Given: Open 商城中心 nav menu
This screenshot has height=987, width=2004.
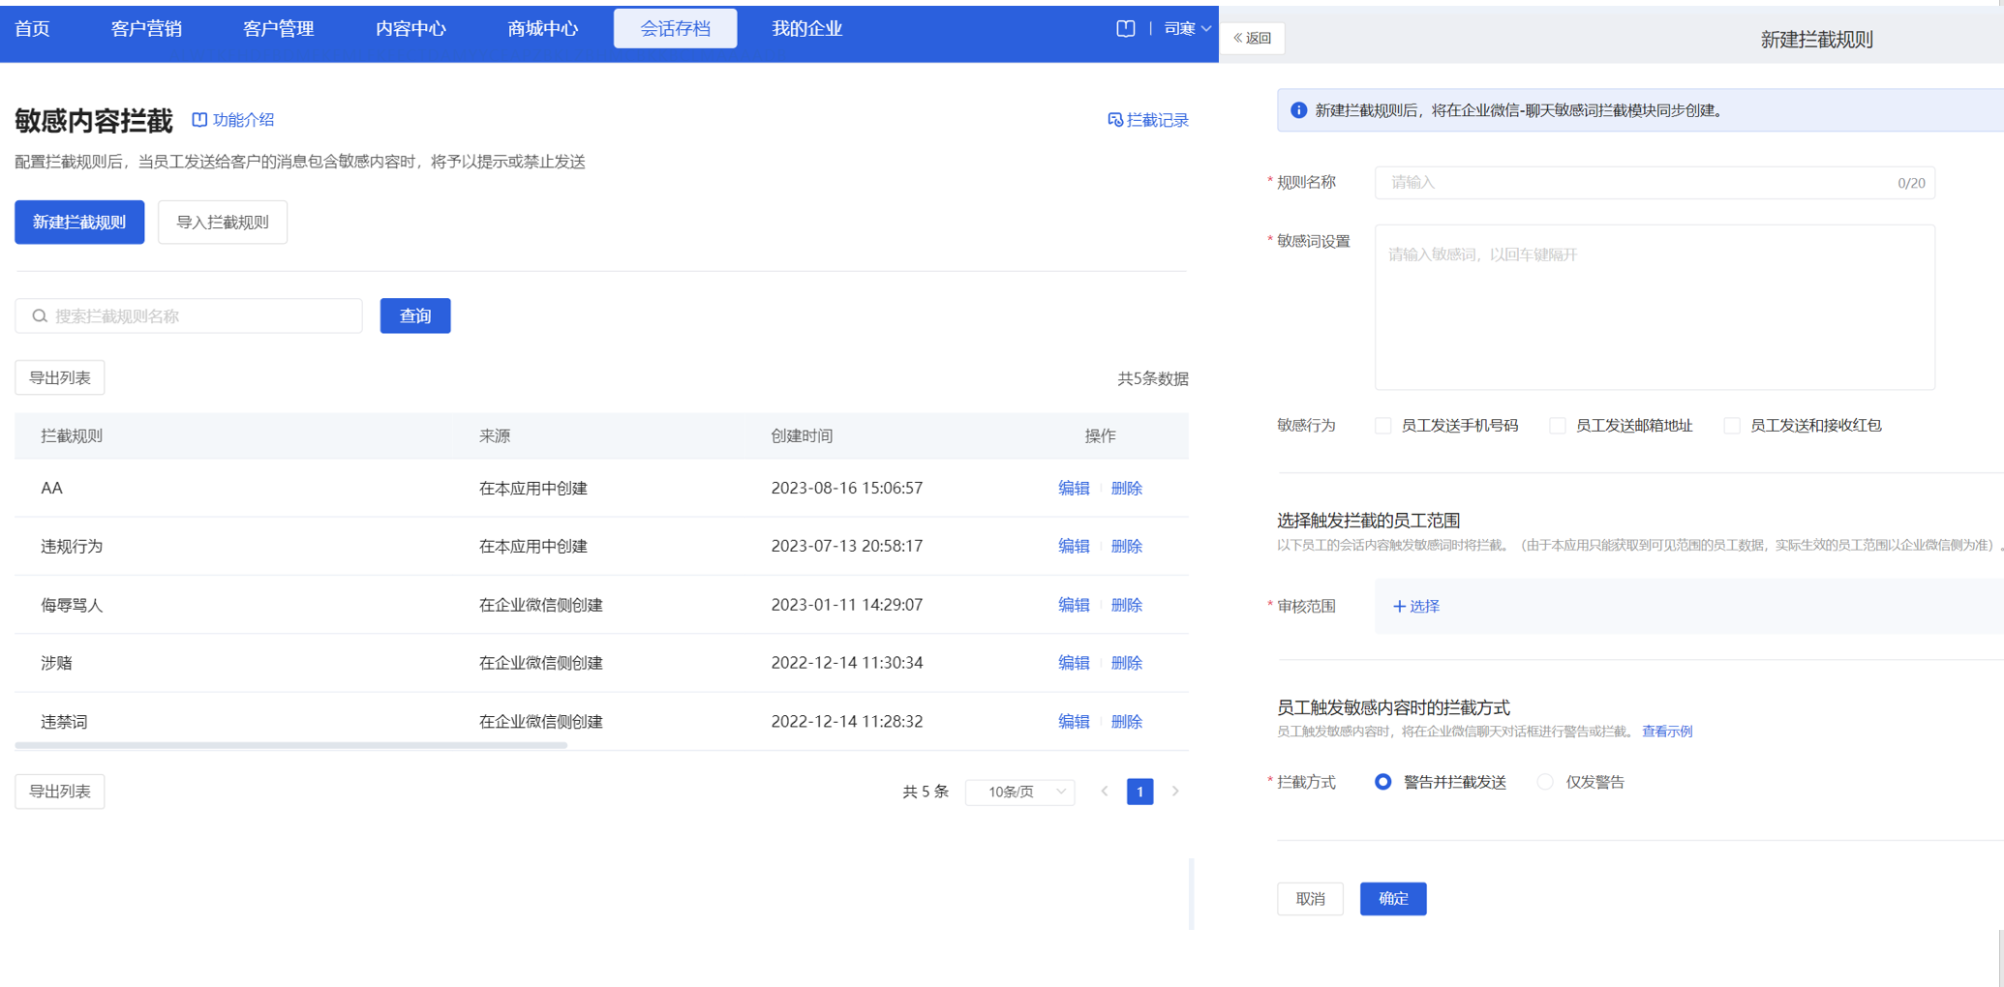Looking at the screenshot, I should [x=543, y=29].
